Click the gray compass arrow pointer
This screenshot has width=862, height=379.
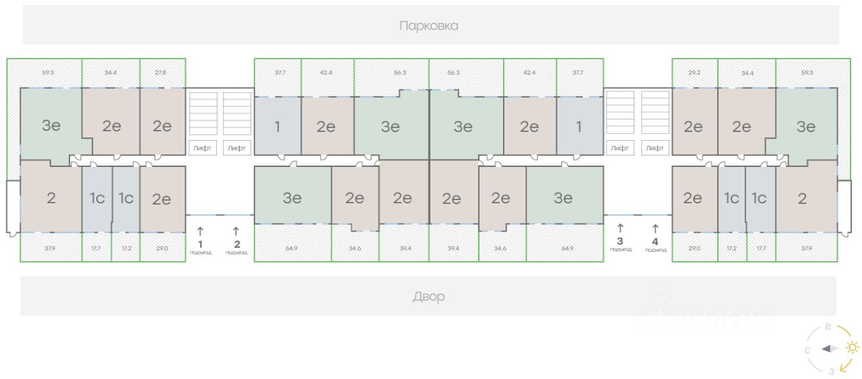coord(830,348)
